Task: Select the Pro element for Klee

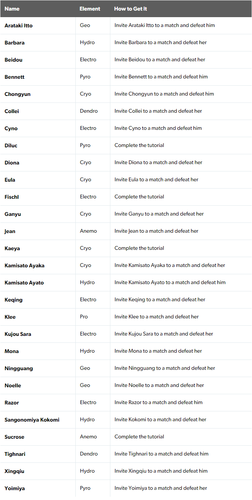Action: [84, 317]
